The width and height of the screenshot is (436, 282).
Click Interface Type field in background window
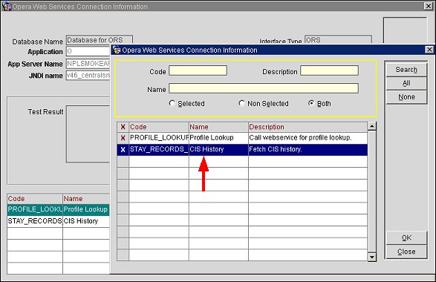pos(338,40)
